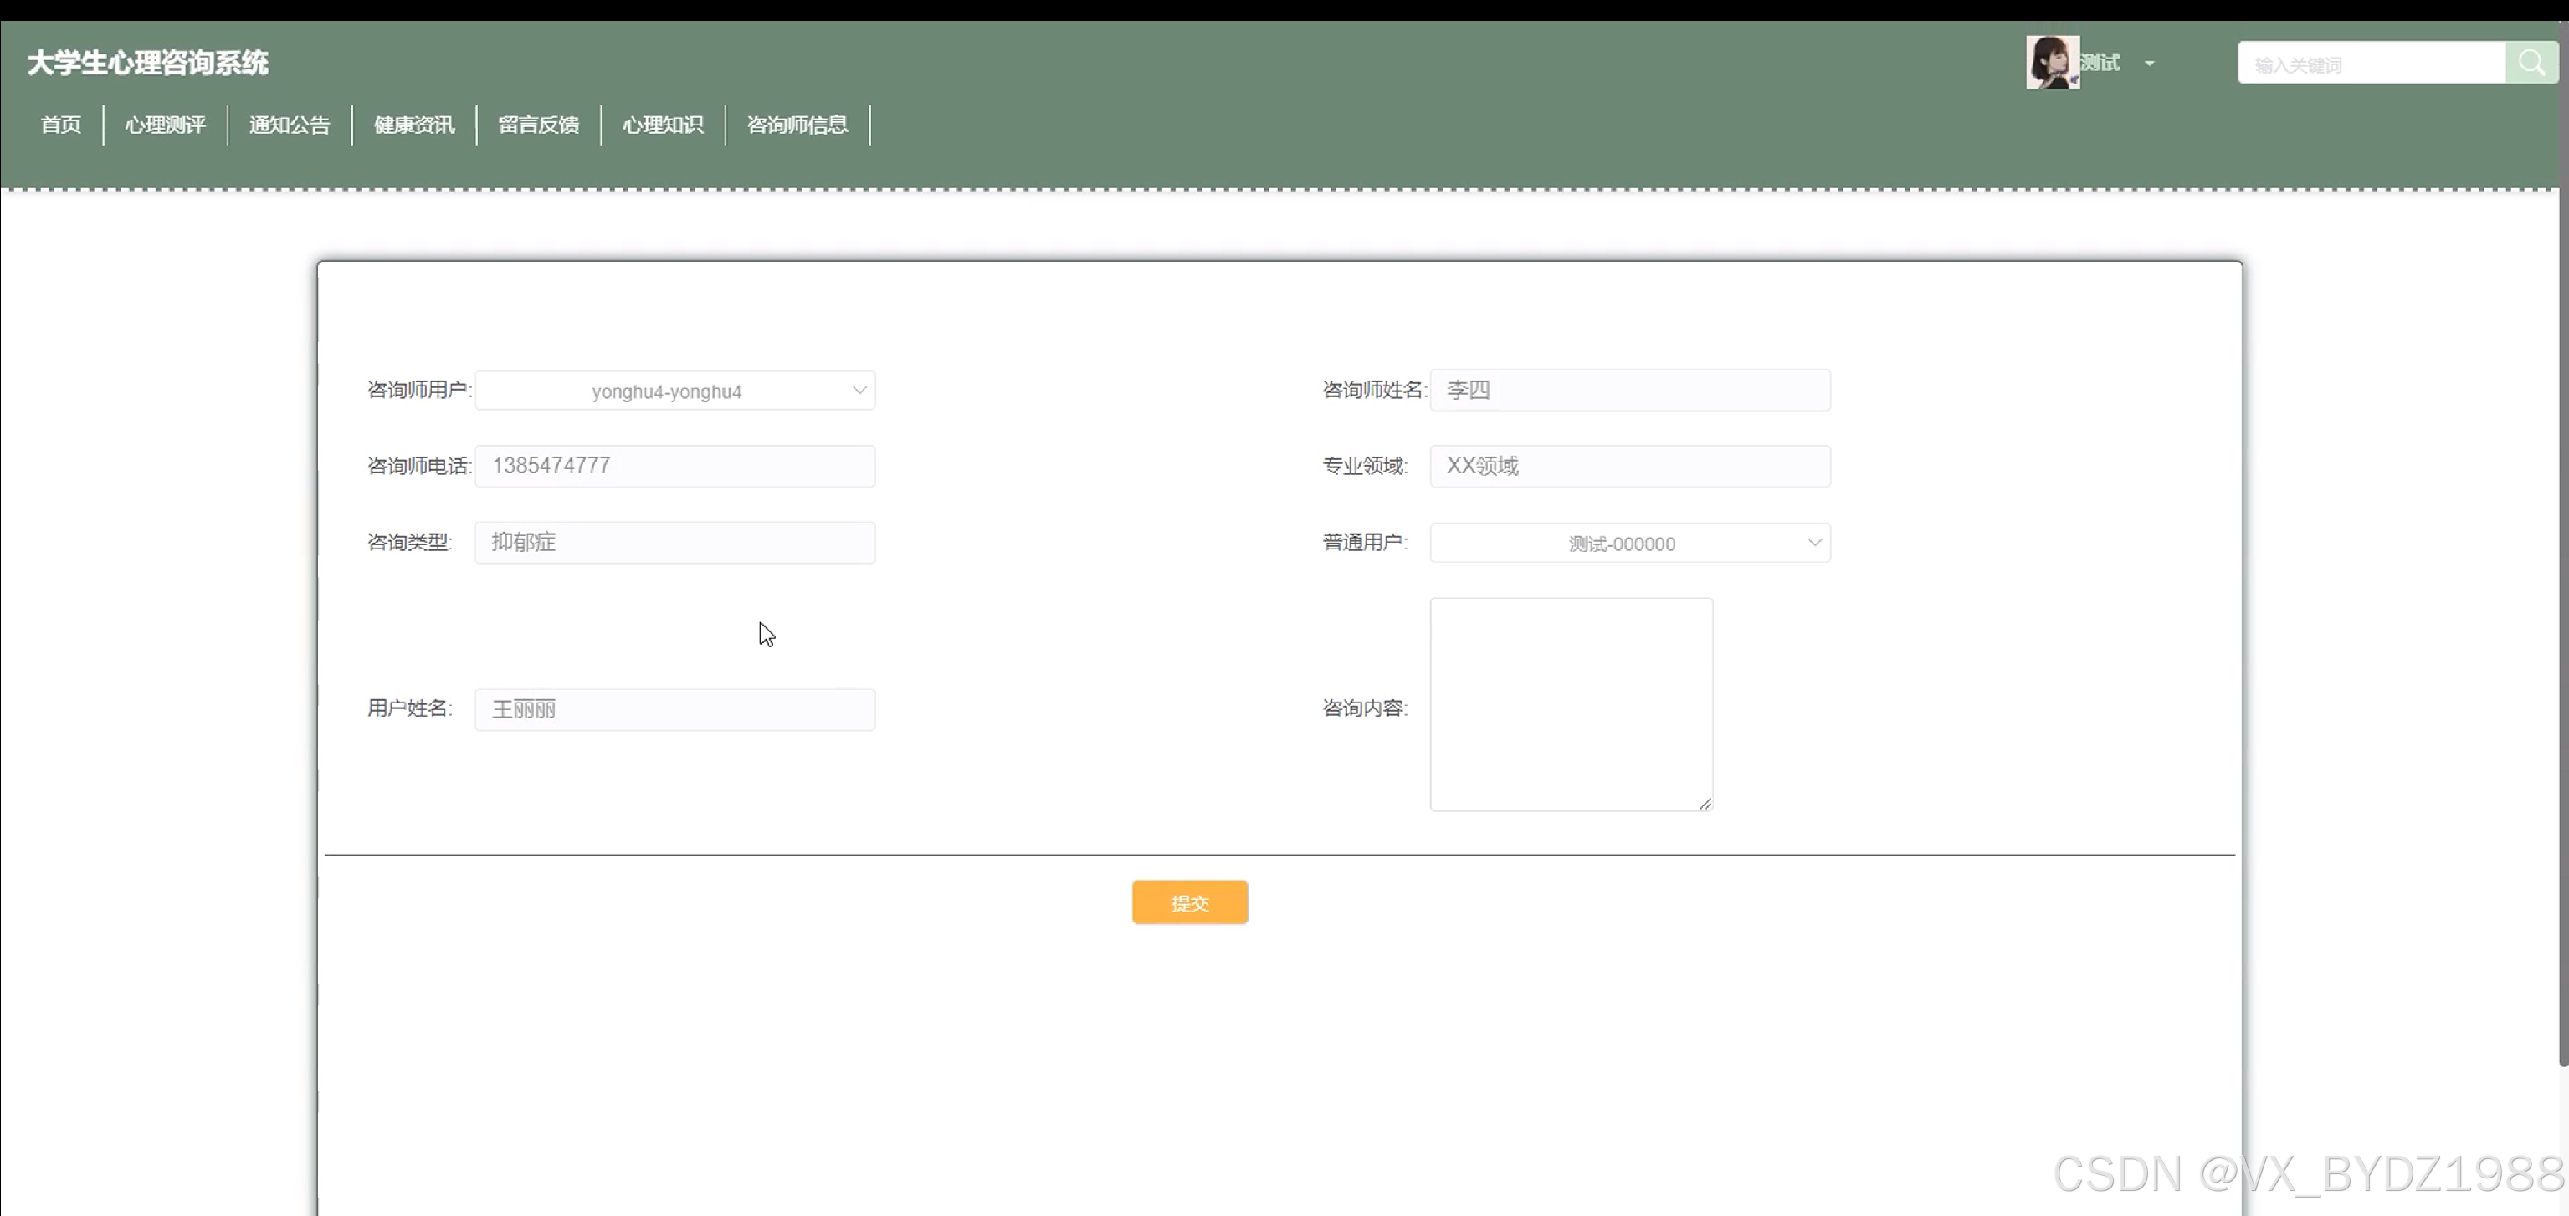
Task: Click the yonghu4-yonghu4 selected value
Action: coord(666,391)
